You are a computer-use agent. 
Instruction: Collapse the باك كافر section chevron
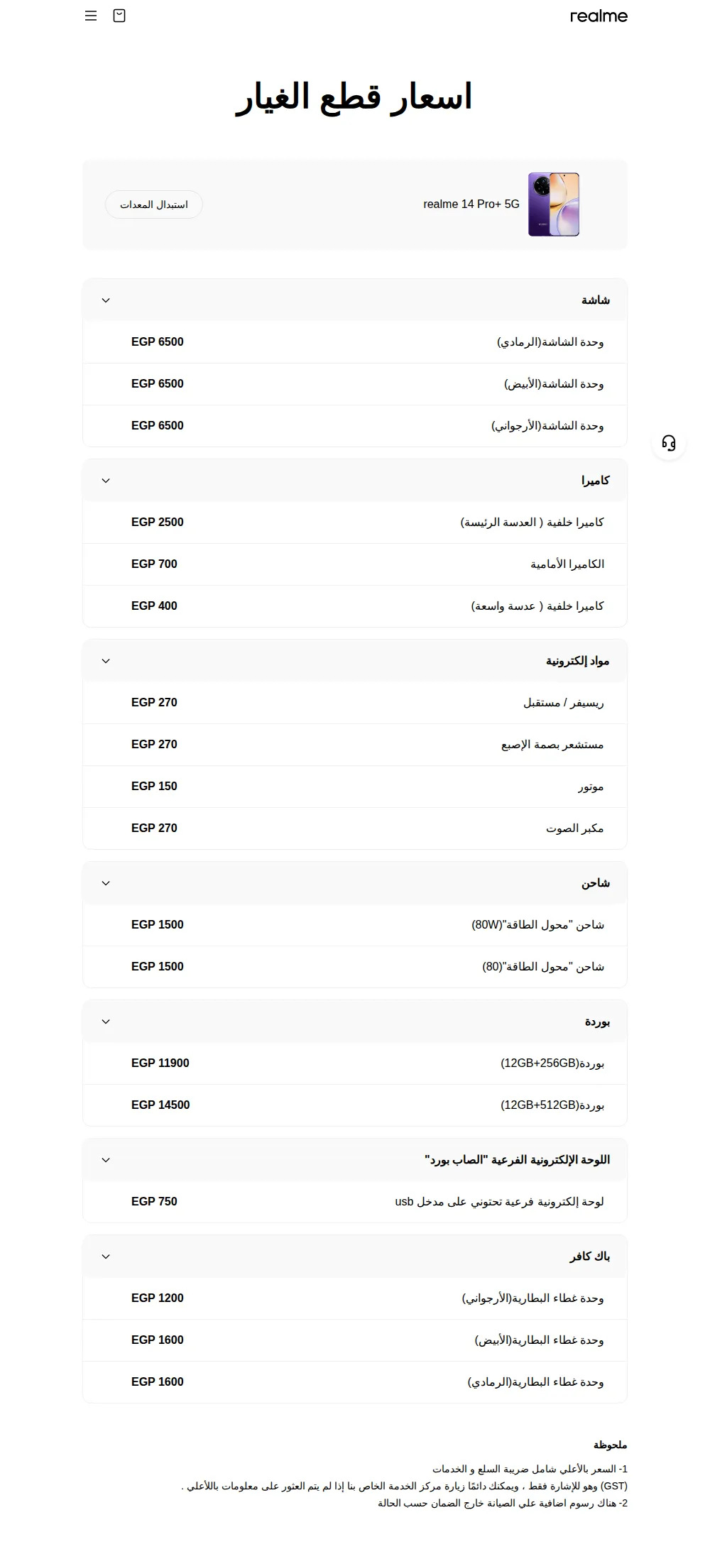[x=106, y=1257]
